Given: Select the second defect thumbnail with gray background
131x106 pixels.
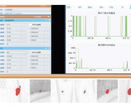Looking at the screenshot, I should pyautogui.click(x=107, y=91).
